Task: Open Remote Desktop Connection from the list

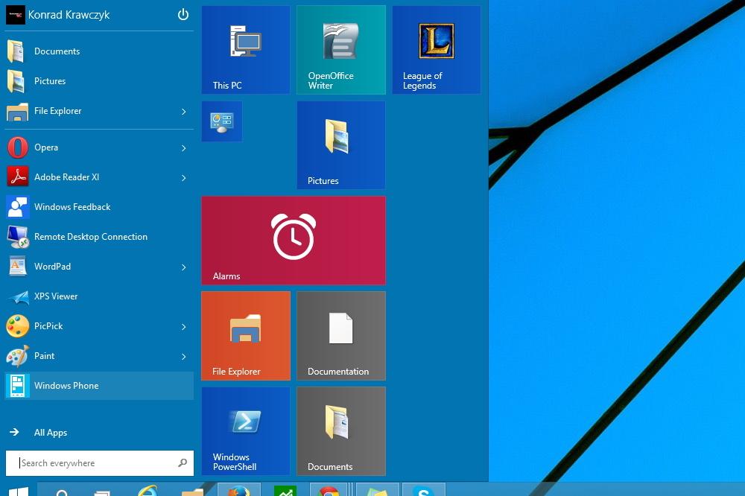Action: coord(99,237)
